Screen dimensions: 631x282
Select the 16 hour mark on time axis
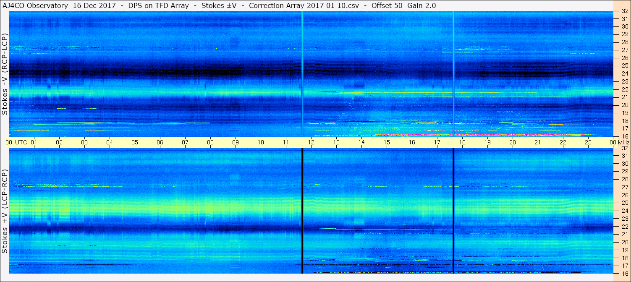tap(412, 142)
